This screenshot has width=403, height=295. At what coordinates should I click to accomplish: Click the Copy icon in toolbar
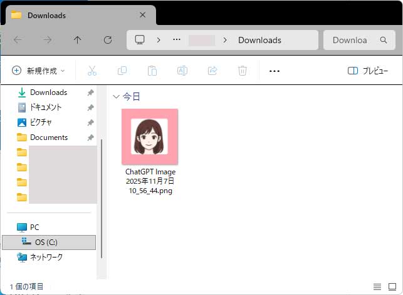click(x=122, y=71)
